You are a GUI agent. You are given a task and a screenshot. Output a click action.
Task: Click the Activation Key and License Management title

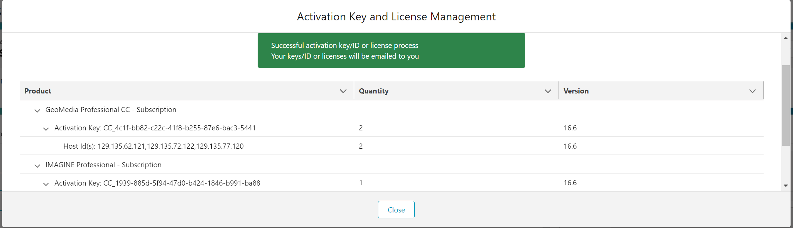[x=396, y=16]
